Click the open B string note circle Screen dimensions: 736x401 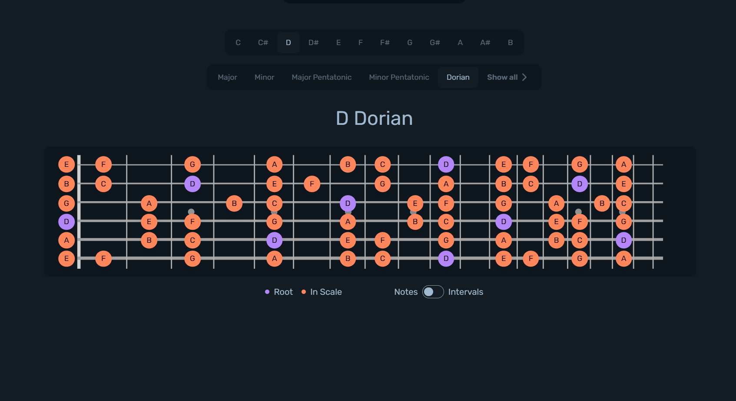(66, 184)
